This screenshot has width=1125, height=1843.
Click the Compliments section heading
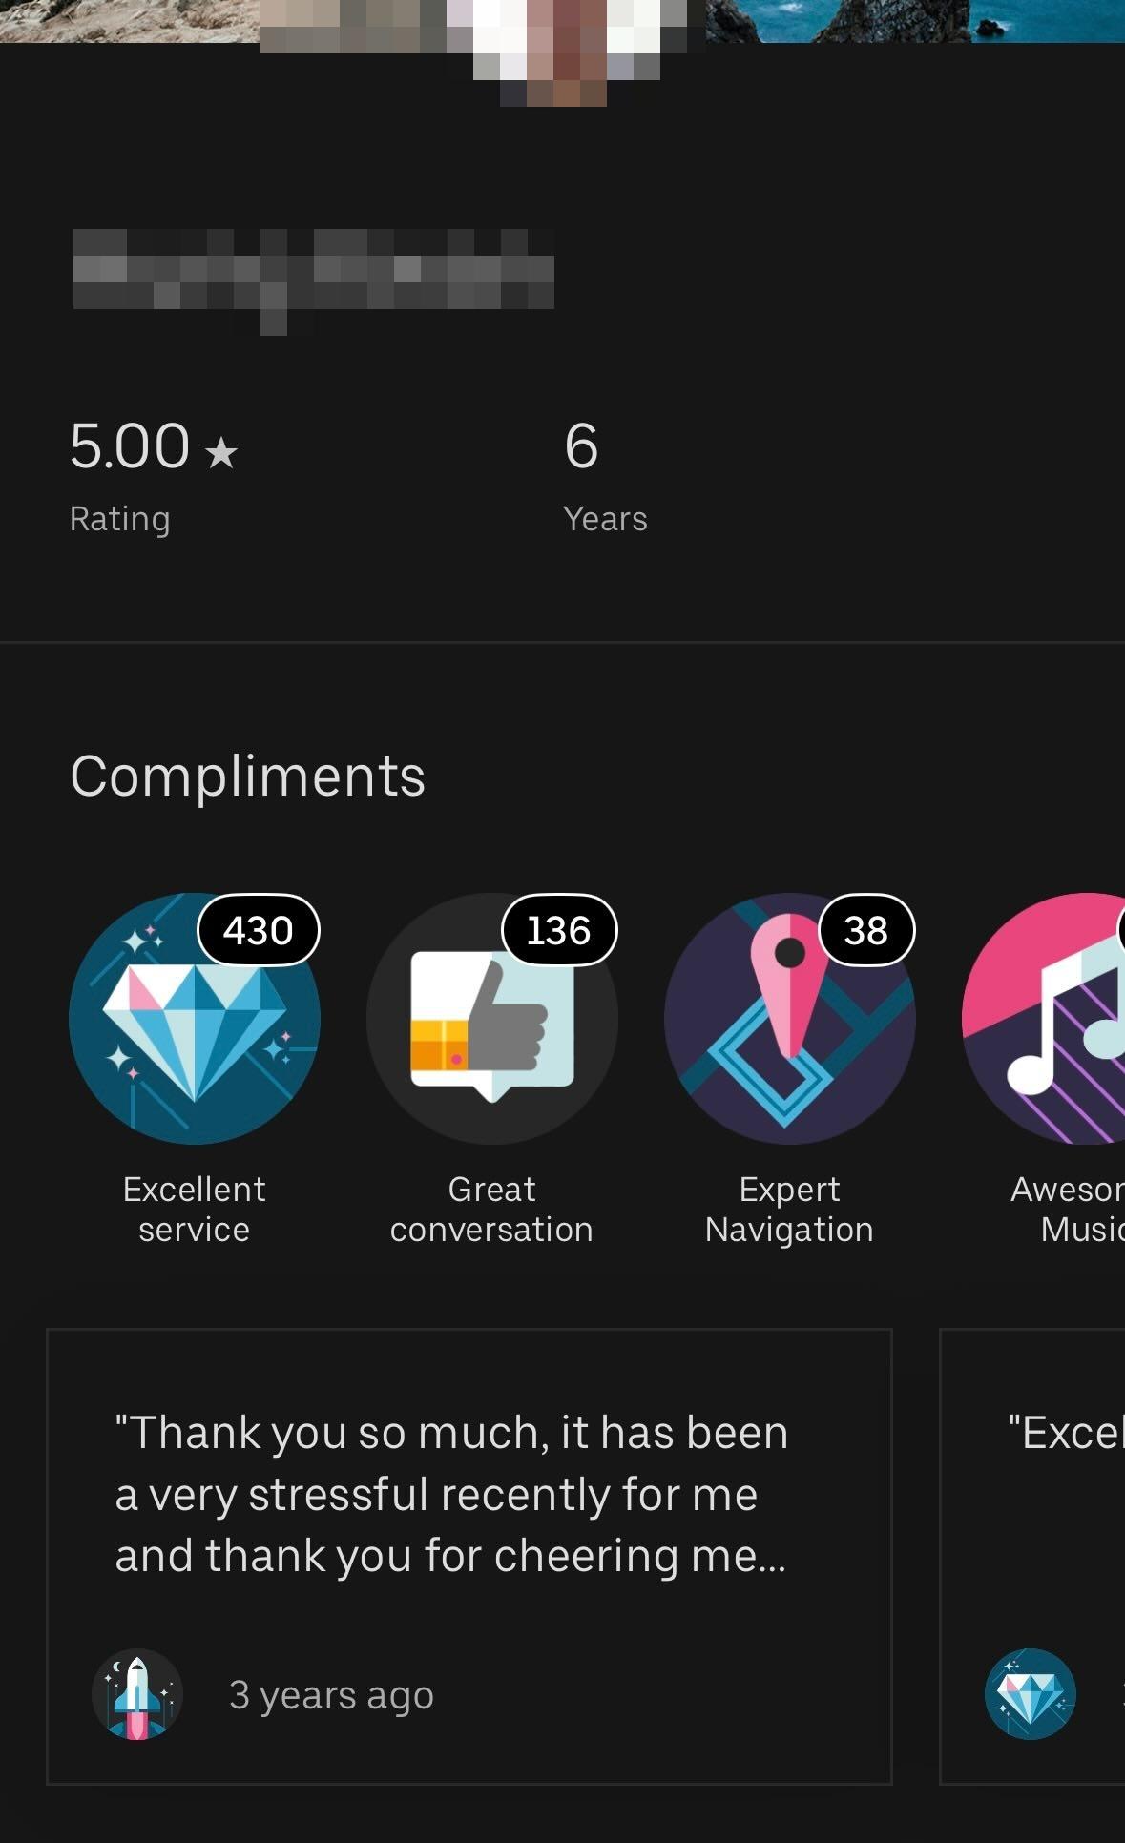(248, 776)
